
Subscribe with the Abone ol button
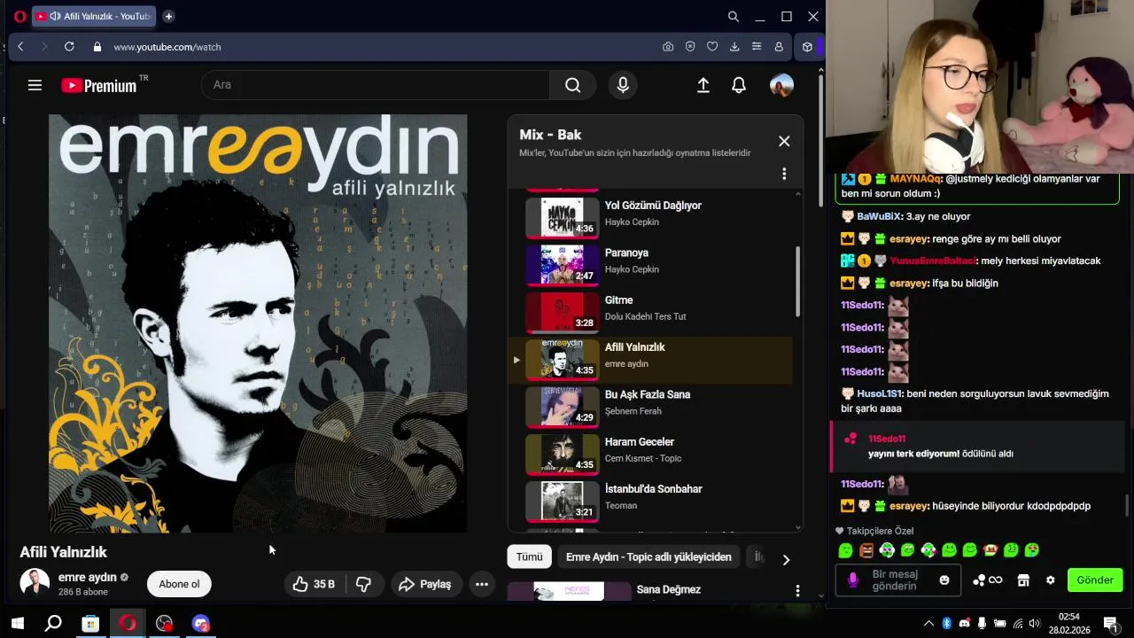179,584
